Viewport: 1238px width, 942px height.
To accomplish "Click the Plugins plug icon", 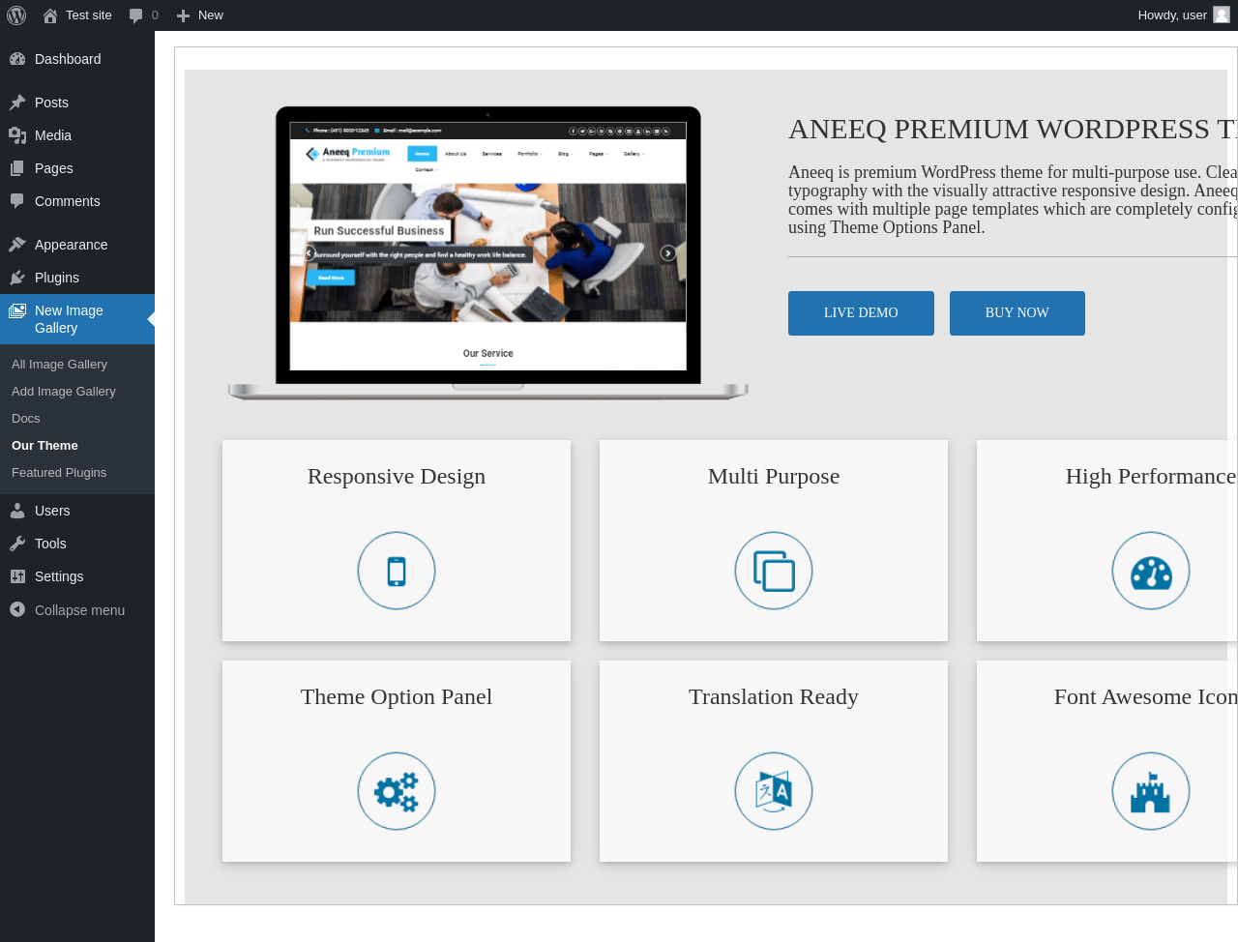I will (17, 278).
